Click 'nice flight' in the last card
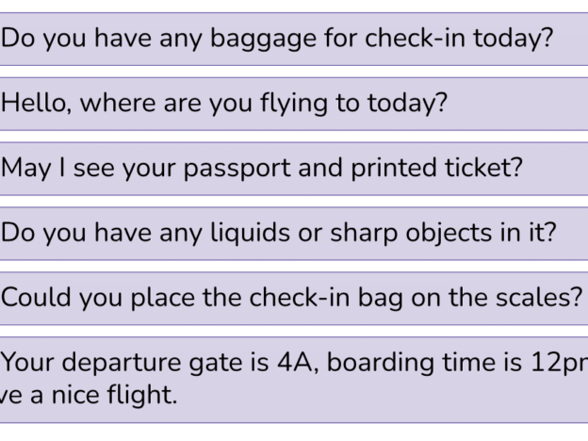 (114, 395)
